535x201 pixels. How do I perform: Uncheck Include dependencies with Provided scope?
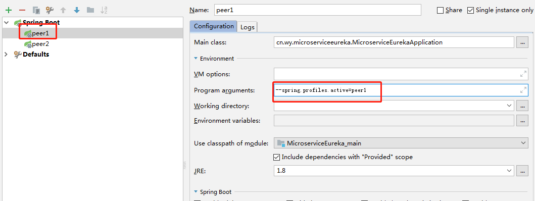pos(277,158)
